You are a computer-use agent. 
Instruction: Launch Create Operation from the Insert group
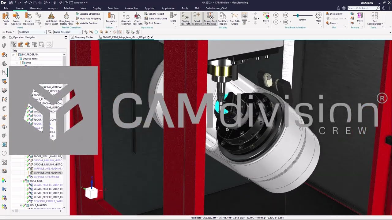(x=28, y=19)
